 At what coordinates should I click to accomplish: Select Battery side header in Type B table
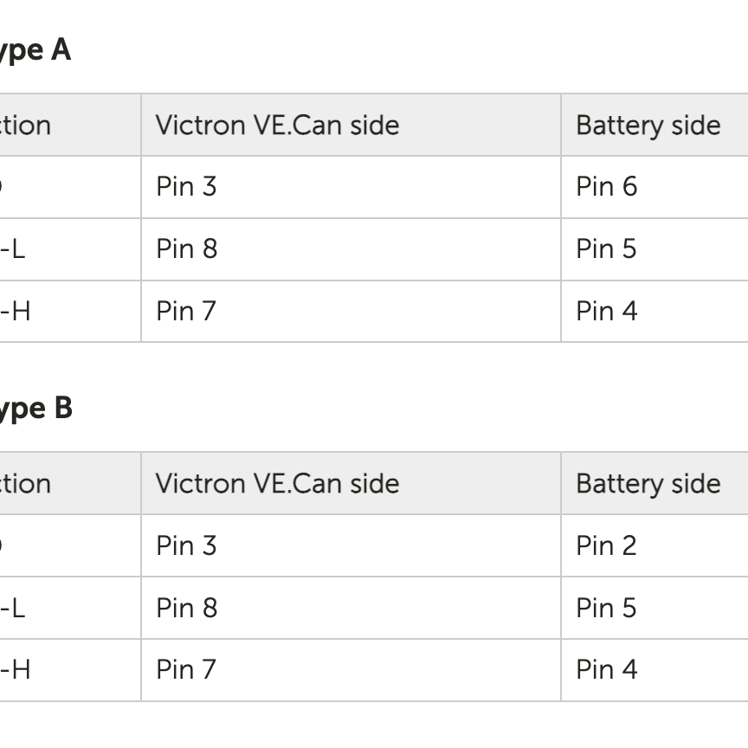pyautogui.click(x=648, y=483)
